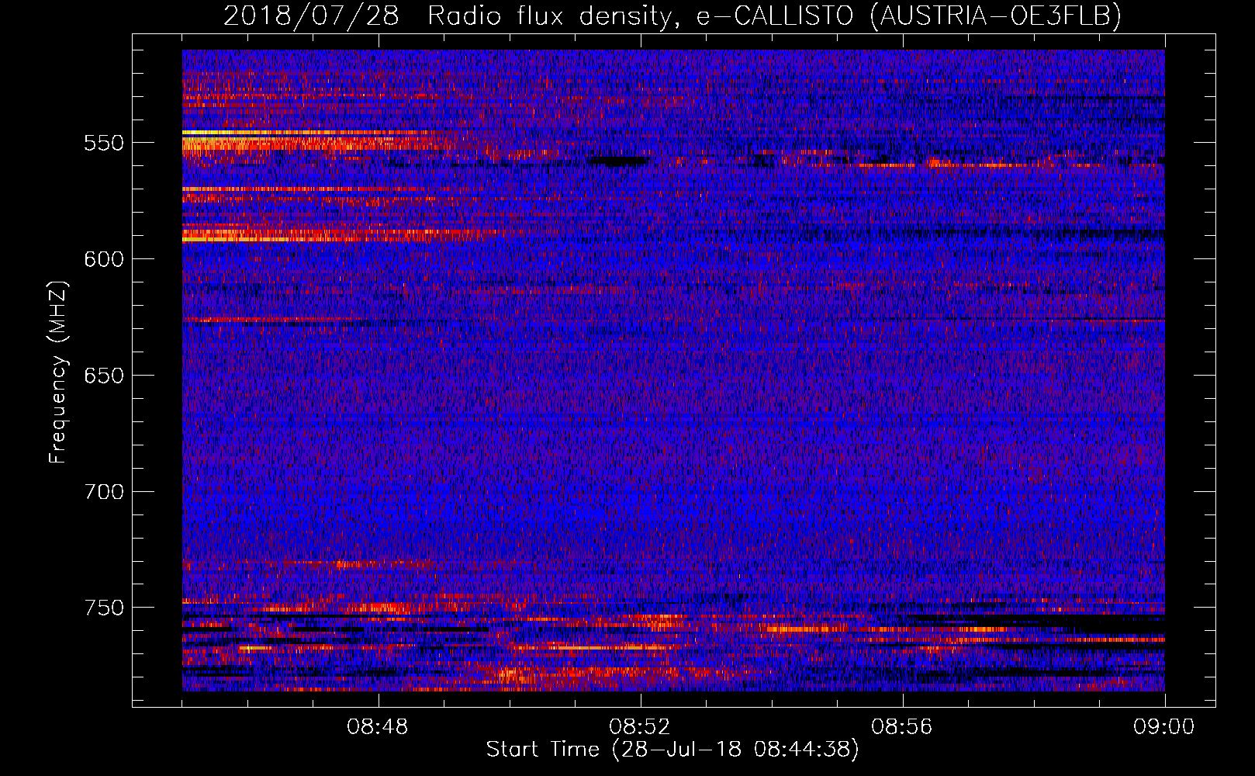Click the 600 frequency axis label

point(104,259)
